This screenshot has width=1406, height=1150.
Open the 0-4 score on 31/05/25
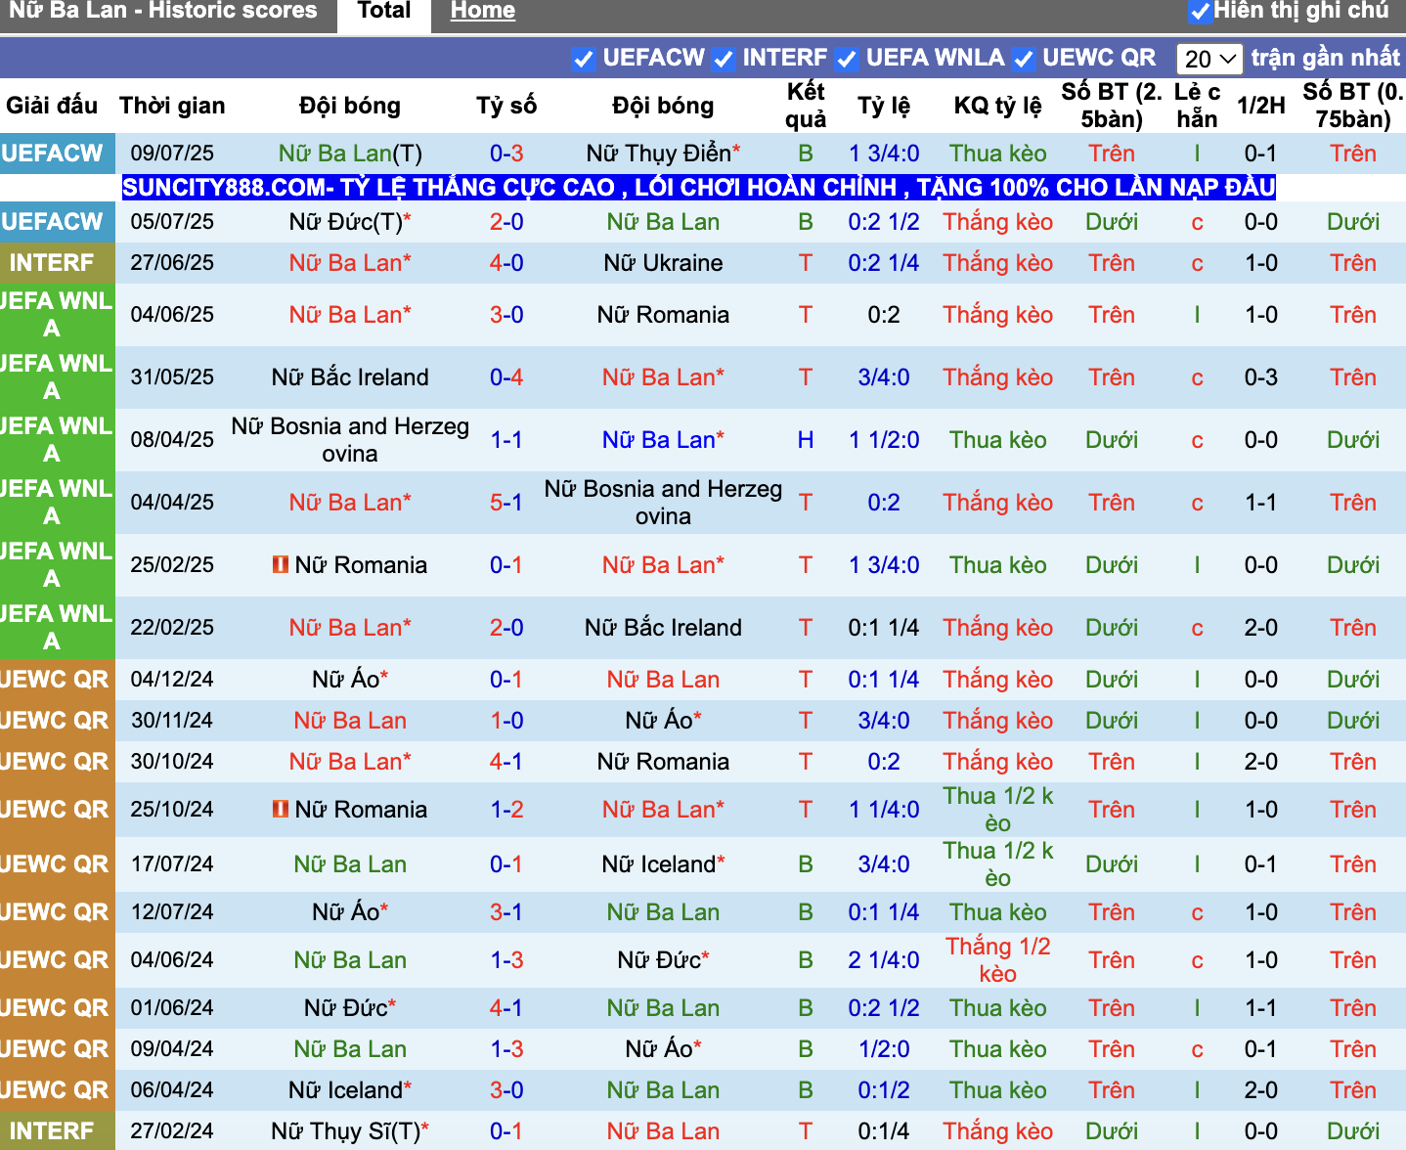point(506,377)
